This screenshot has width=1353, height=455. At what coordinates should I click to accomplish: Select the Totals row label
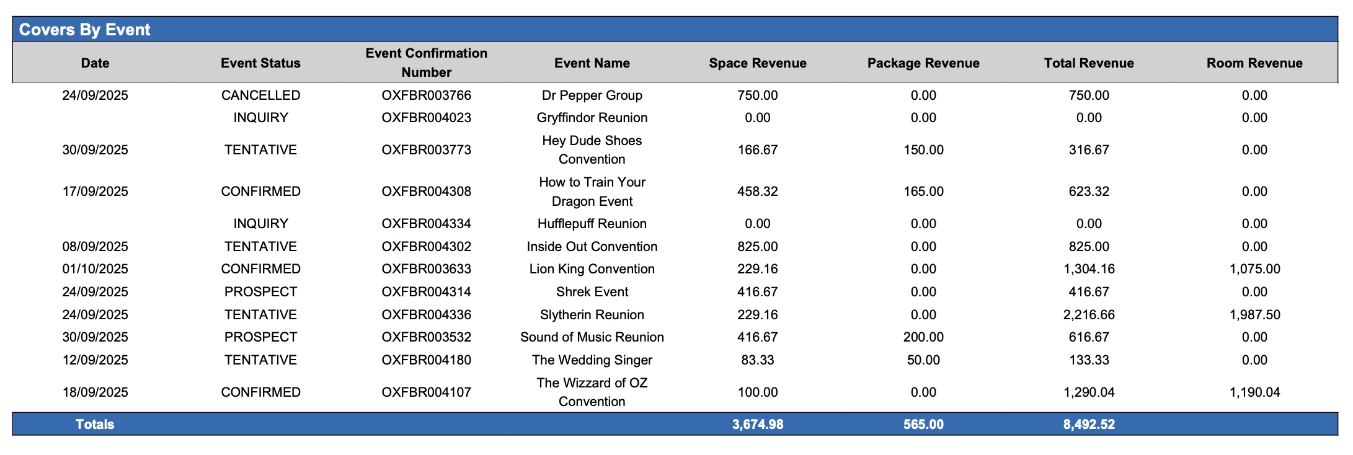point(95,425)
